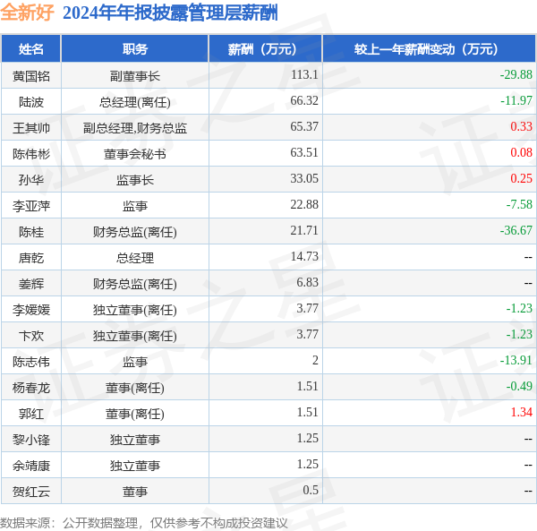This screenshot has height=531, width=537.
Task: Select the name 孙华
Action: pos(31,180)
